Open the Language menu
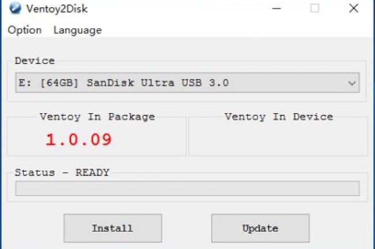The width and height of the screenshot is (375, 249). [x=77, y=30]
